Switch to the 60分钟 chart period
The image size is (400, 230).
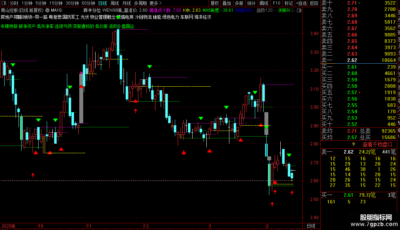[x=88, y=3]
